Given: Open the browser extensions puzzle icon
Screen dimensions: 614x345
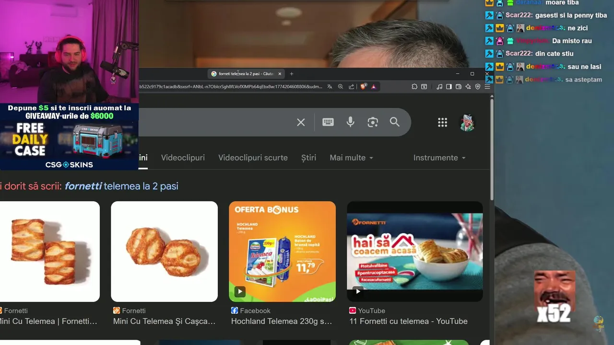Looking at the screenshot, I should (414, 87).
